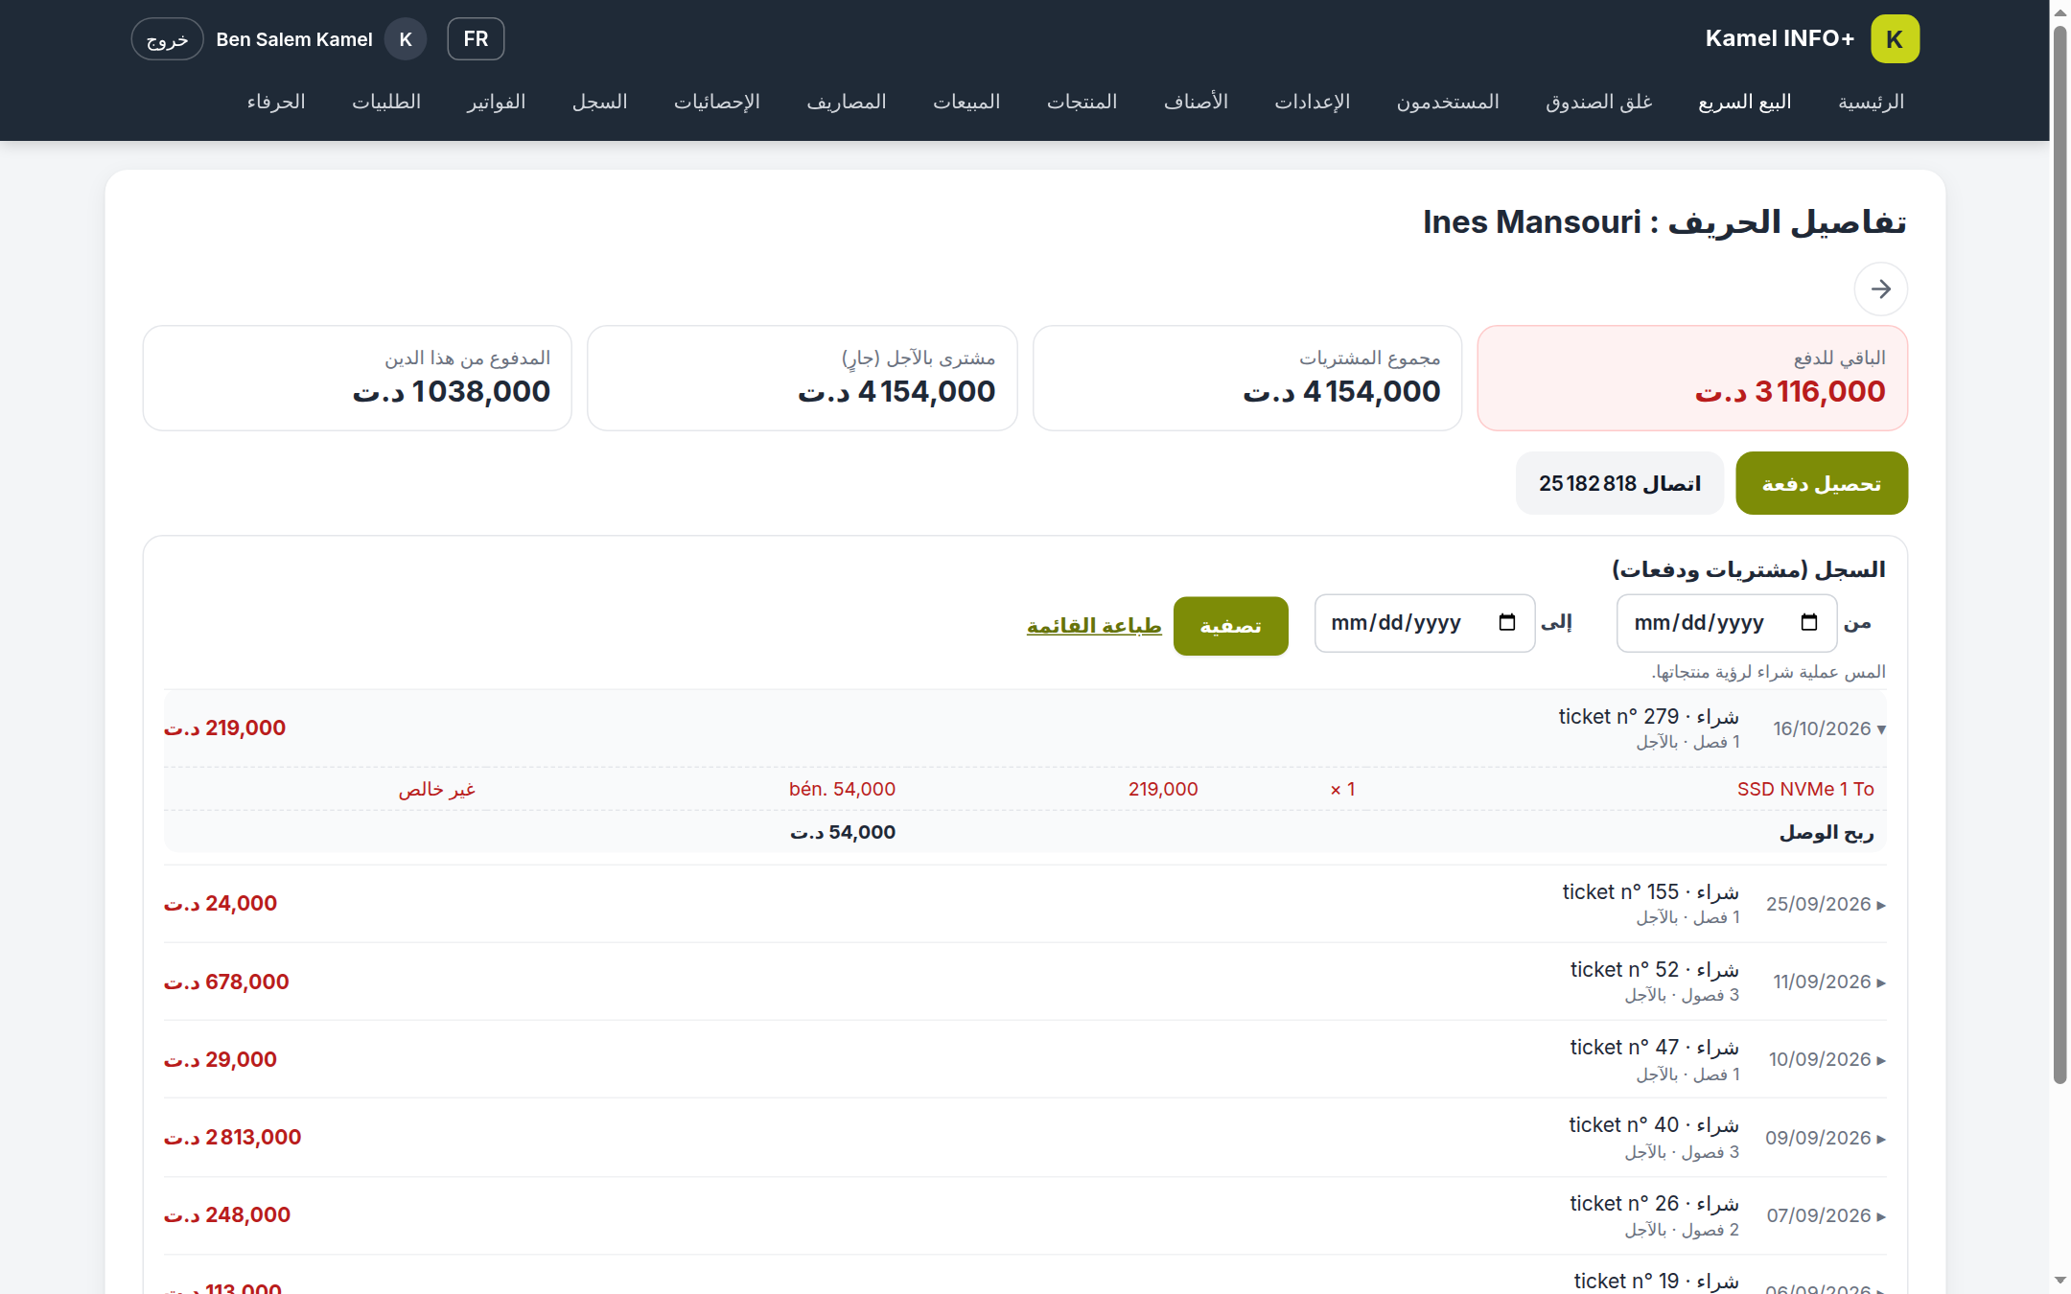2071x1294 pixels.
Task: Click the طباعة القائمة link
Action: click(x=1094, y=626)
